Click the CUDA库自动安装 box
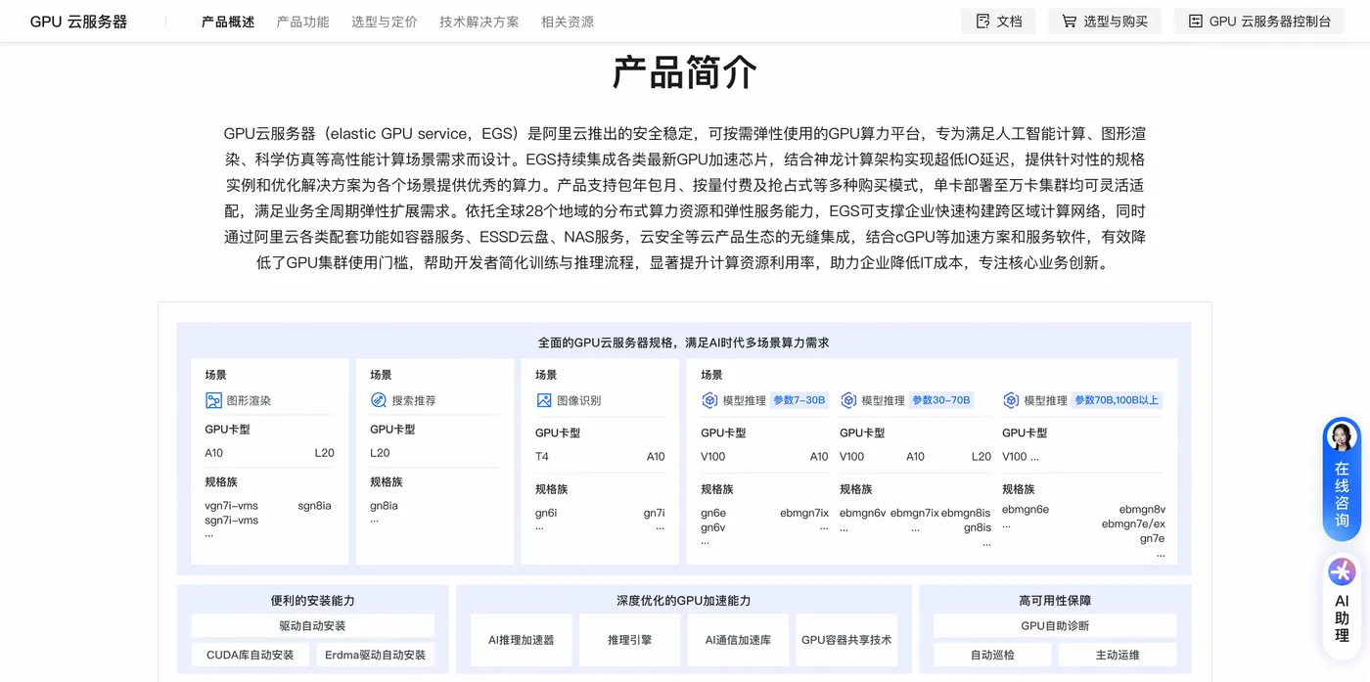The height and width of the screenshot is (682, 1370). click(250, 655)
